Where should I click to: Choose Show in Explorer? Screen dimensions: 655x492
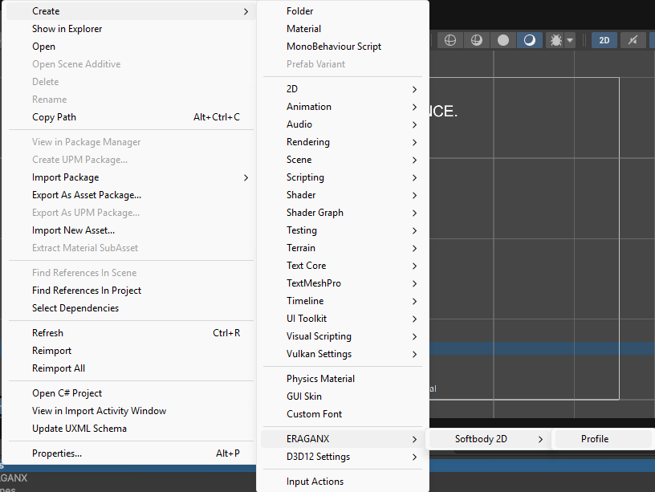[x=131, y=29]
